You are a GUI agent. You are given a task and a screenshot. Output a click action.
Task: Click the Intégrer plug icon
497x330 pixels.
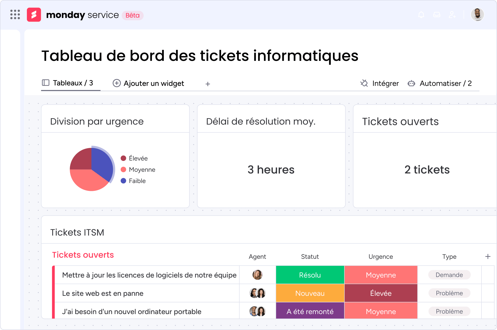click(x=364, y=83)
